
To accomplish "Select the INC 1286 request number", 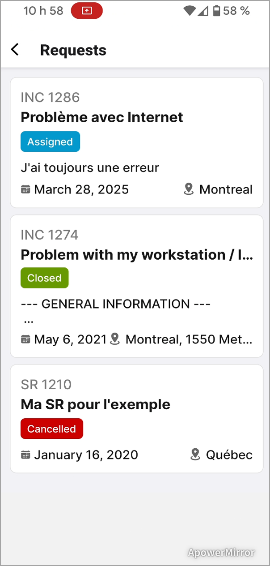I will click(x=50, y=97).
